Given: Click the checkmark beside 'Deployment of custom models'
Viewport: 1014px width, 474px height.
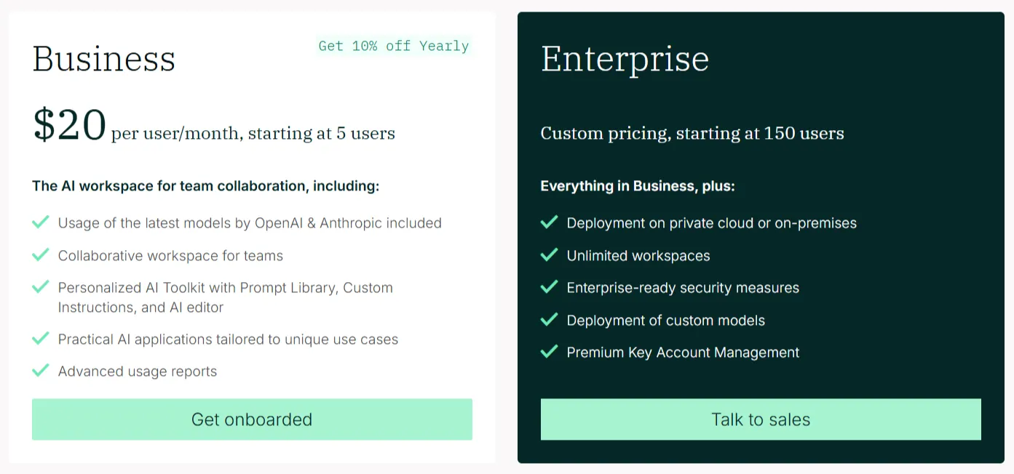Looking at the screenshot, I should [550, 320].
